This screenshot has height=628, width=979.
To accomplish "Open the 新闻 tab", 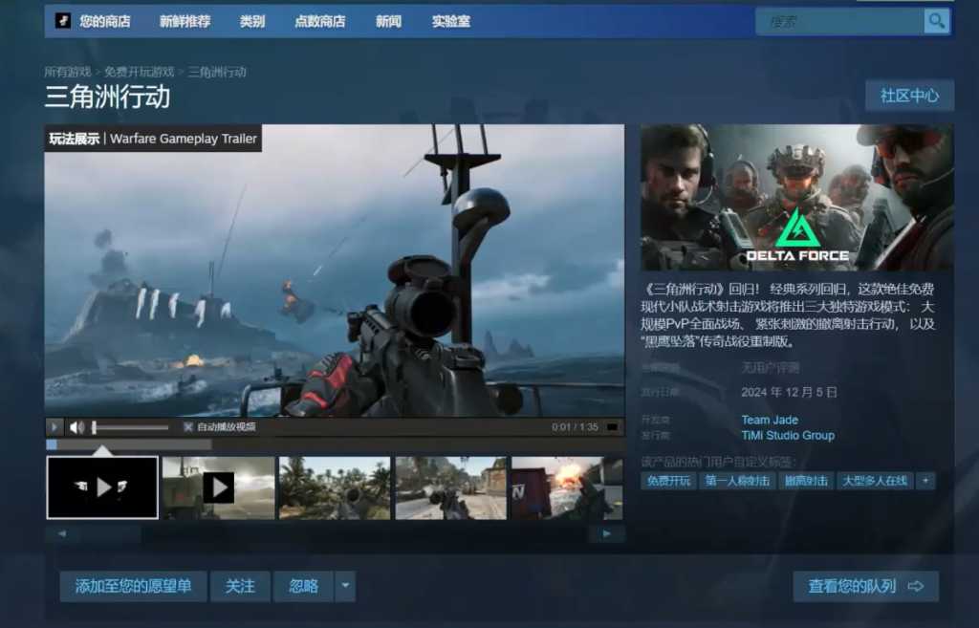I will [388, 21].
